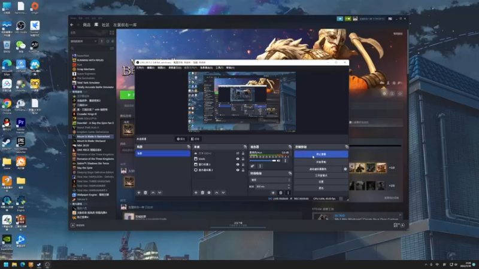Open the Steam Community tab
The height and width of the screenshot is (269, 479).
(x=105, y=25)
